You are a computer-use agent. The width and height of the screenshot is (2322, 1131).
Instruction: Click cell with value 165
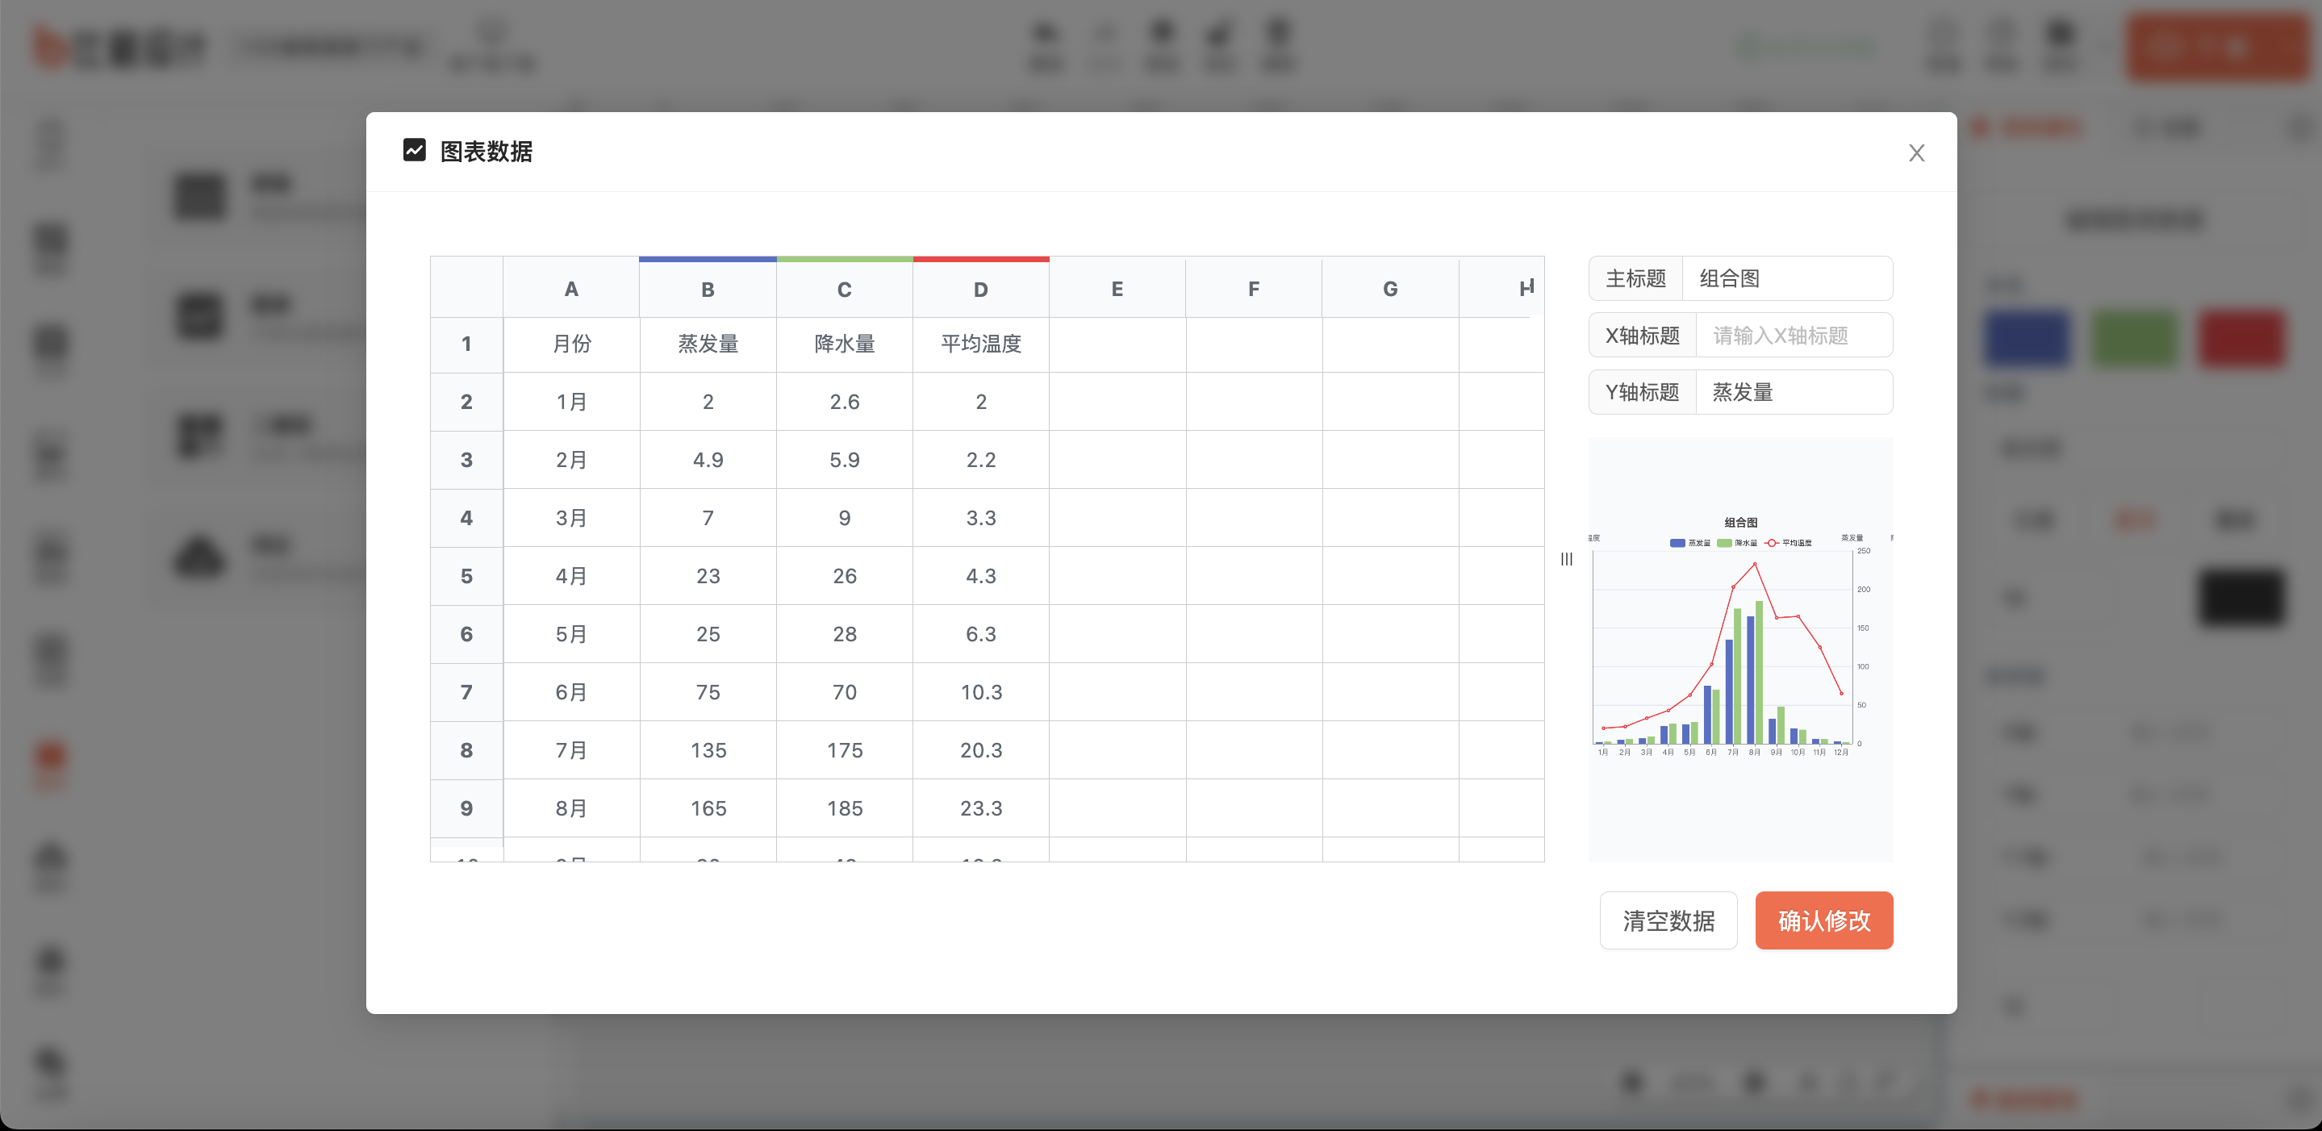coord(708,808)
